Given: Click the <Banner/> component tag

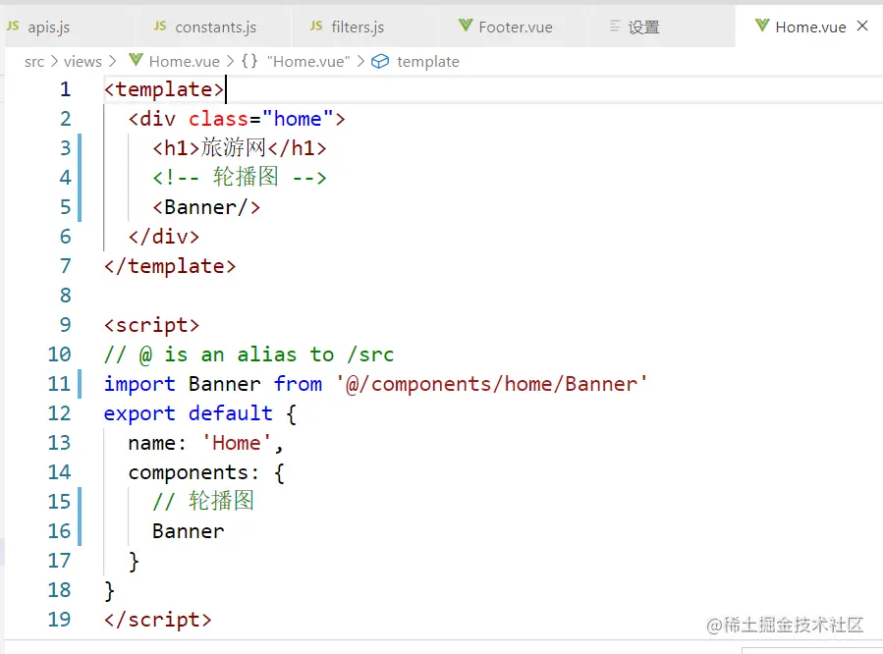Looking at the screenshot, I should [206, 207].
